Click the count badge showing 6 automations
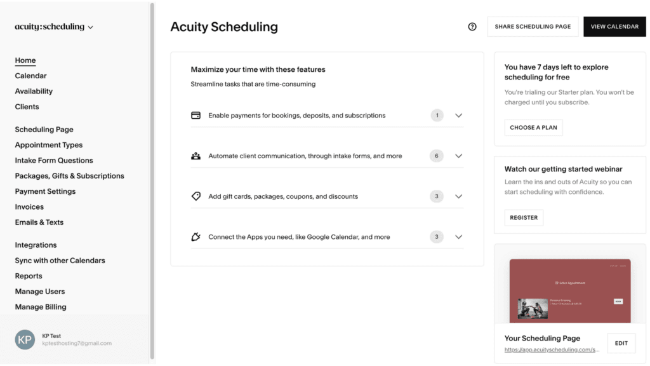 436,156
